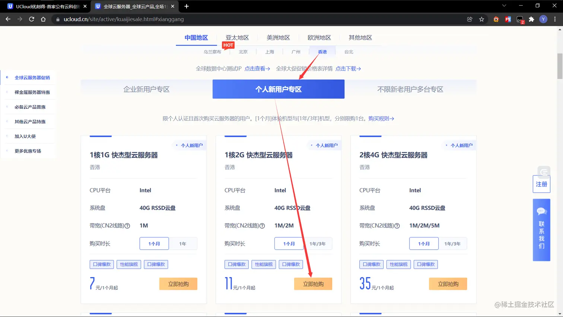Click the bandwidth help icon on 1核1G card
This screenshot has height=317, width=563.
[127, 226]
